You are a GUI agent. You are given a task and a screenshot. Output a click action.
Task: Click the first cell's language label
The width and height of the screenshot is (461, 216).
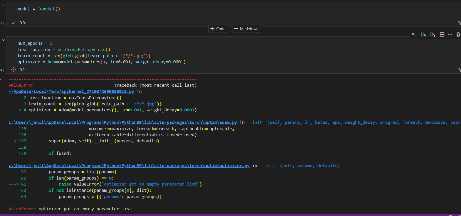[459, 23]
